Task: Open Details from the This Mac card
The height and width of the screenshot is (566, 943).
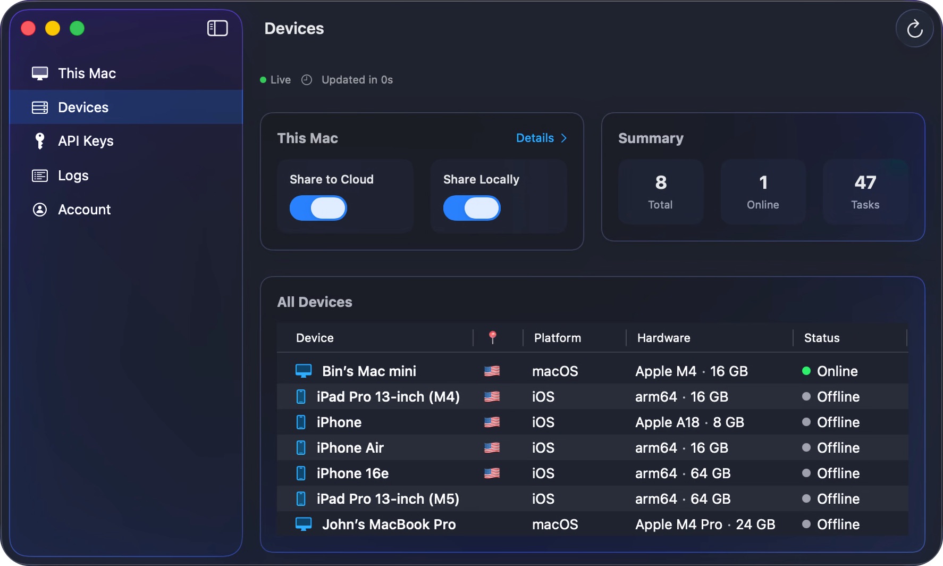Action: [537, 138]
